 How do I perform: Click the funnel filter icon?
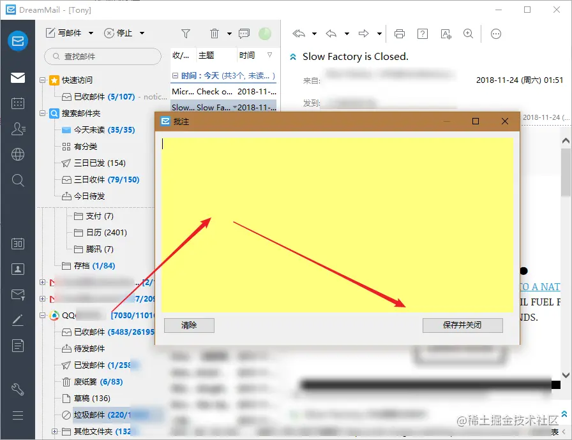pyautogui.click(x=186, y=34)
